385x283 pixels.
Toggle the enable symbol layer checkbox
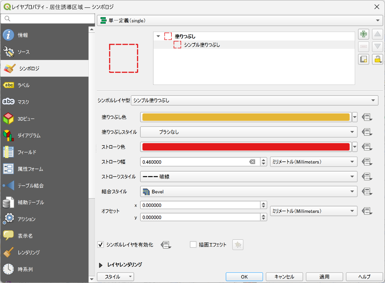[101, 245]
